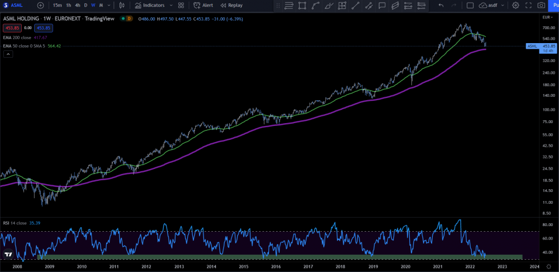Screen dimensions: 559x272
Task: Open indicator templates grid icon
Action: click(x=181, y=6)
